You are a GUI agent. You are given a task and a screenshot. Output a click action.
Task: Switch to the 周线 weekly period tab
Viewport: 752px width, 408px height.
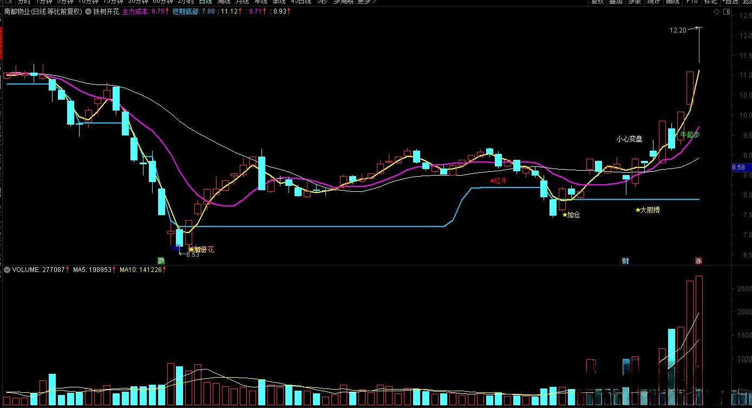pos(224,2)
